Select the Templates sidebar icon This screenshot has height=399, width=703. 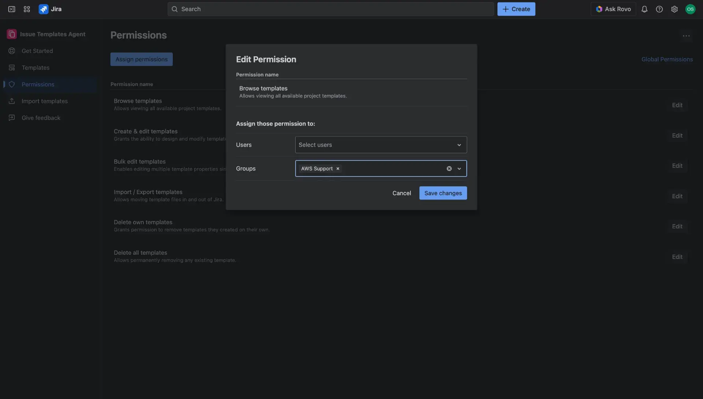pos(12,67)
